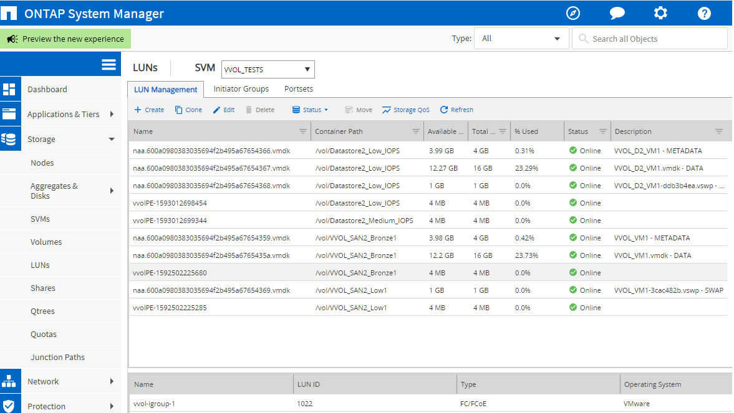Select Volumes in the Storage sidebar

46,242
